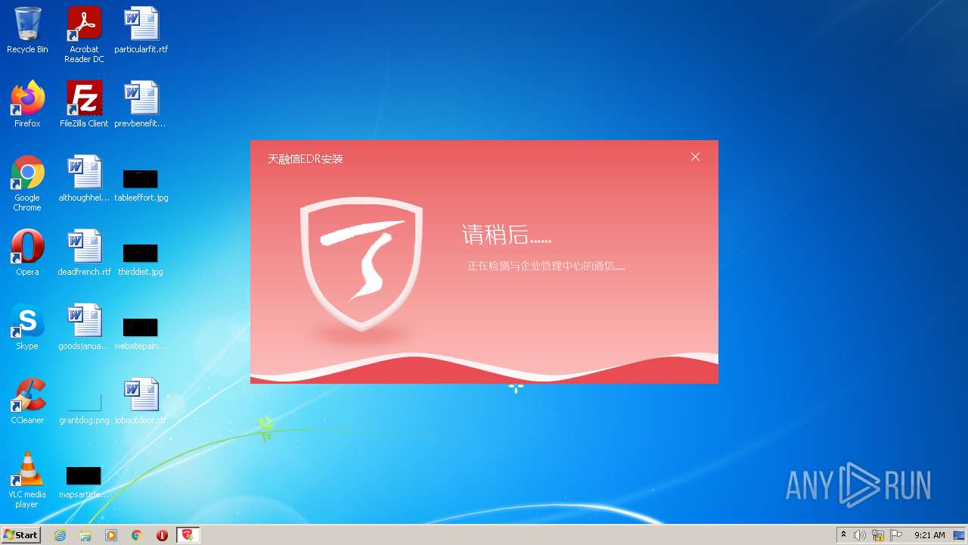Switch to the EDR installer taskbar button
The image size is (968, 545).
point(188,535)
